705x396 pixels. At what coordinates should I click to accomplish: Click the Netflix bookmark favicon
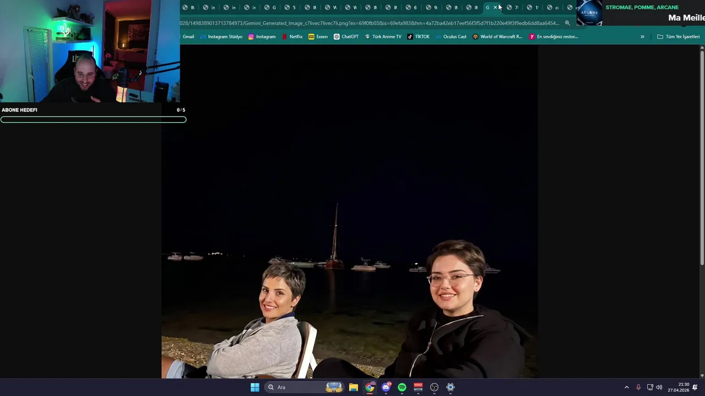[284, 37]
